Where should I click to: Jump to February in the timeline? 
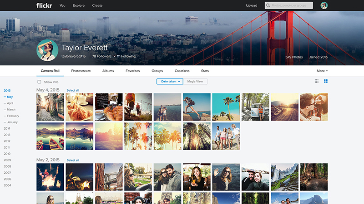(x=13, y=116)
